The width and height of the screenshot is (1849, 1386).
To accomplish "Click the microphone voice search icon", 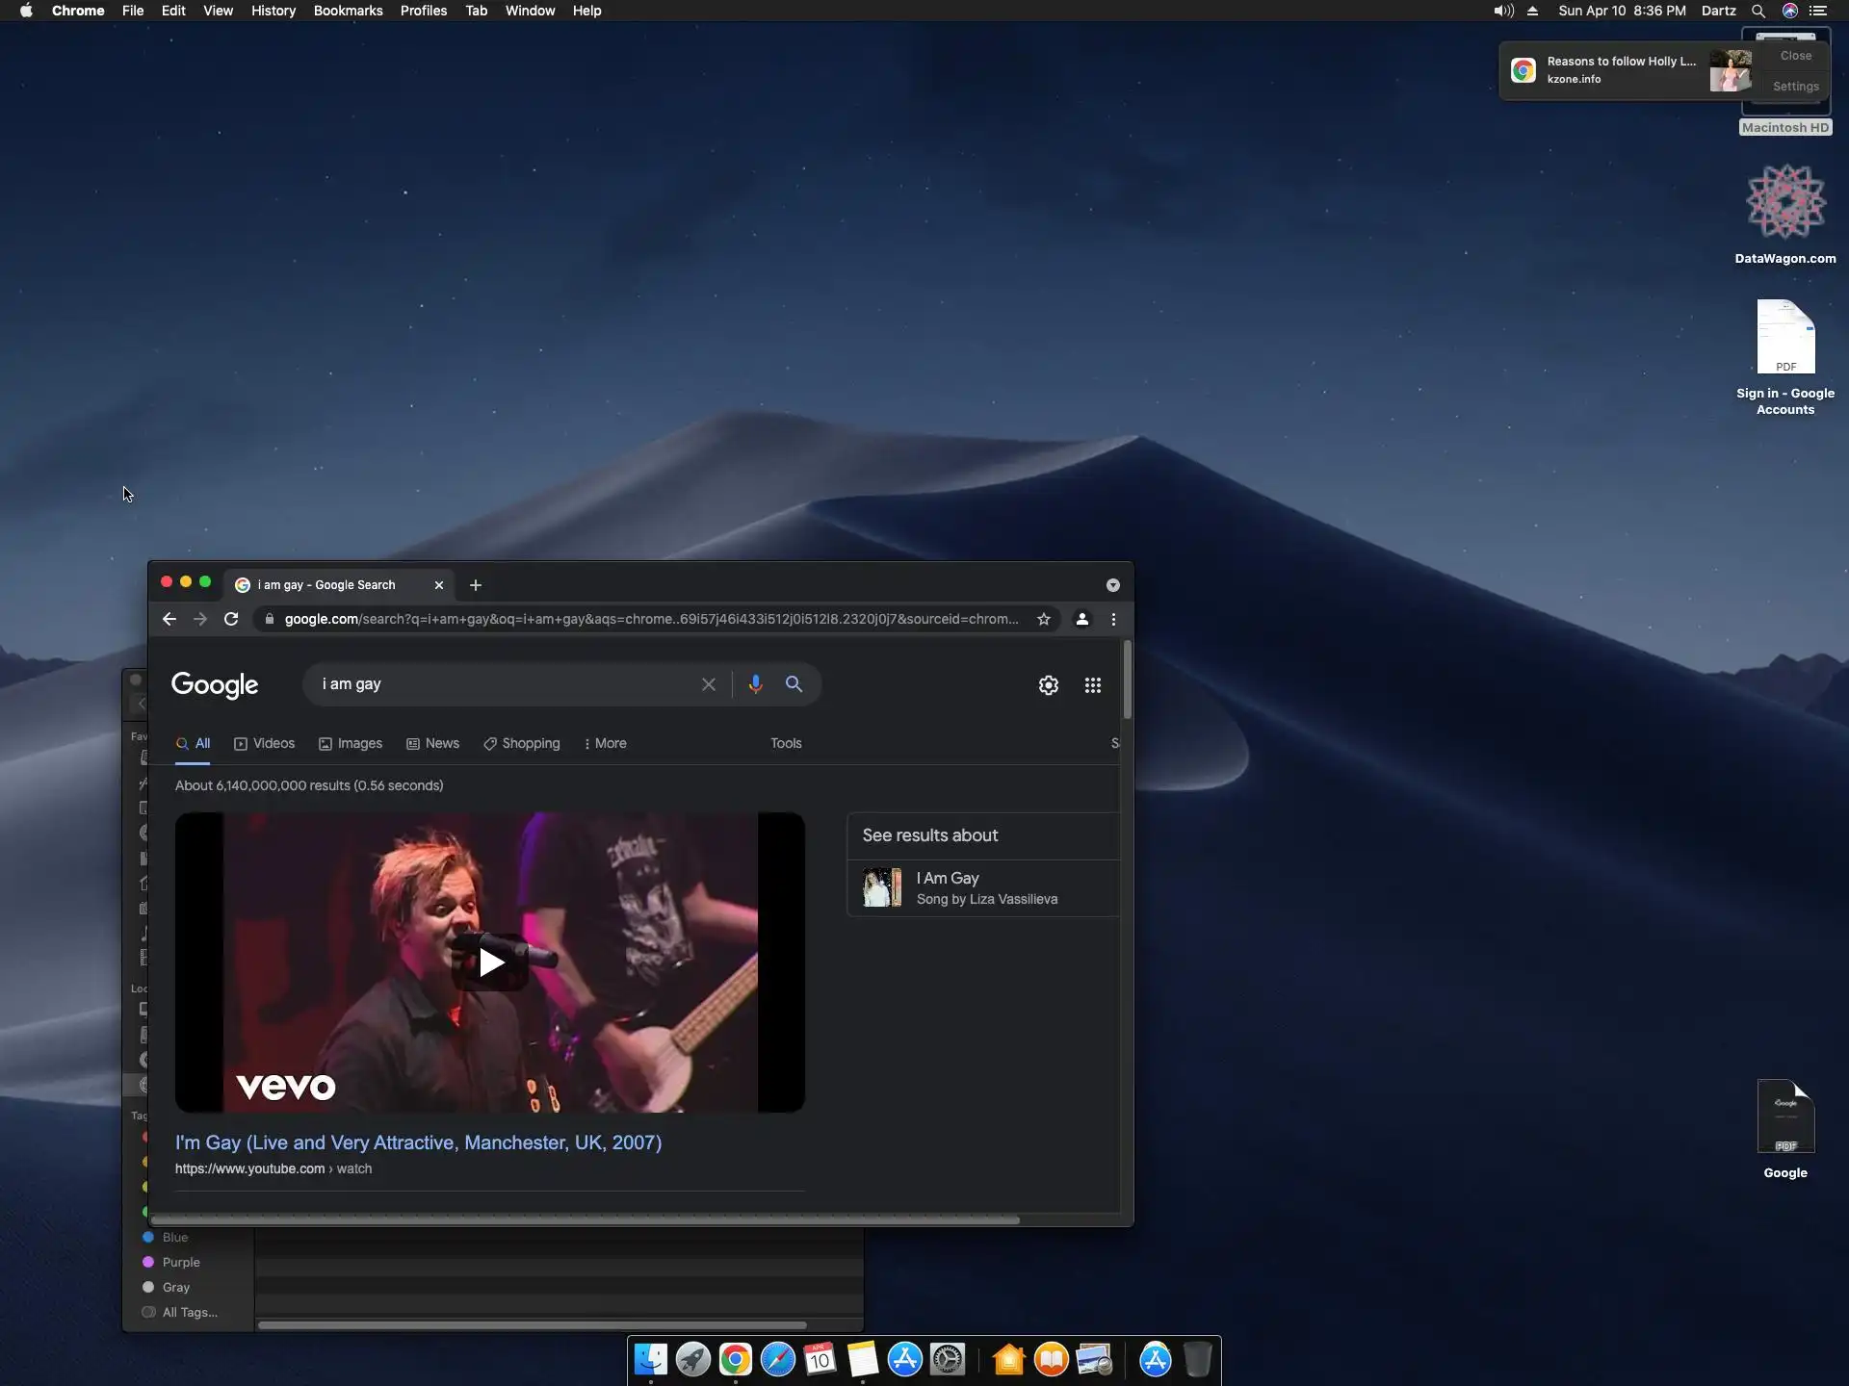I will [755, 684].
